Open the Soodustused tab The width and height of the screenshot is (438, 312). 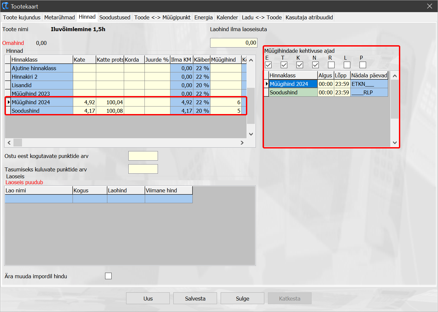click(x=115, y=17)
